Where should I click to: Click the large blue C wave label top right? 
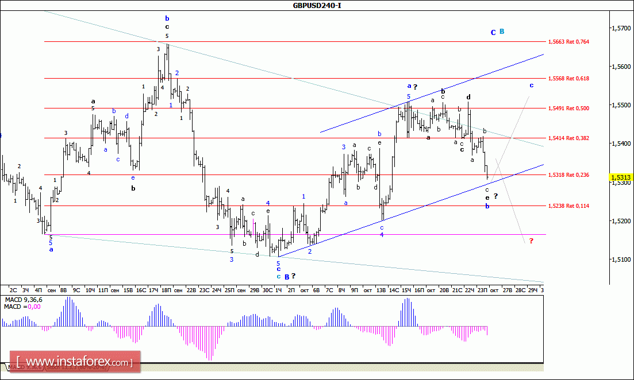tap(493, 32)
